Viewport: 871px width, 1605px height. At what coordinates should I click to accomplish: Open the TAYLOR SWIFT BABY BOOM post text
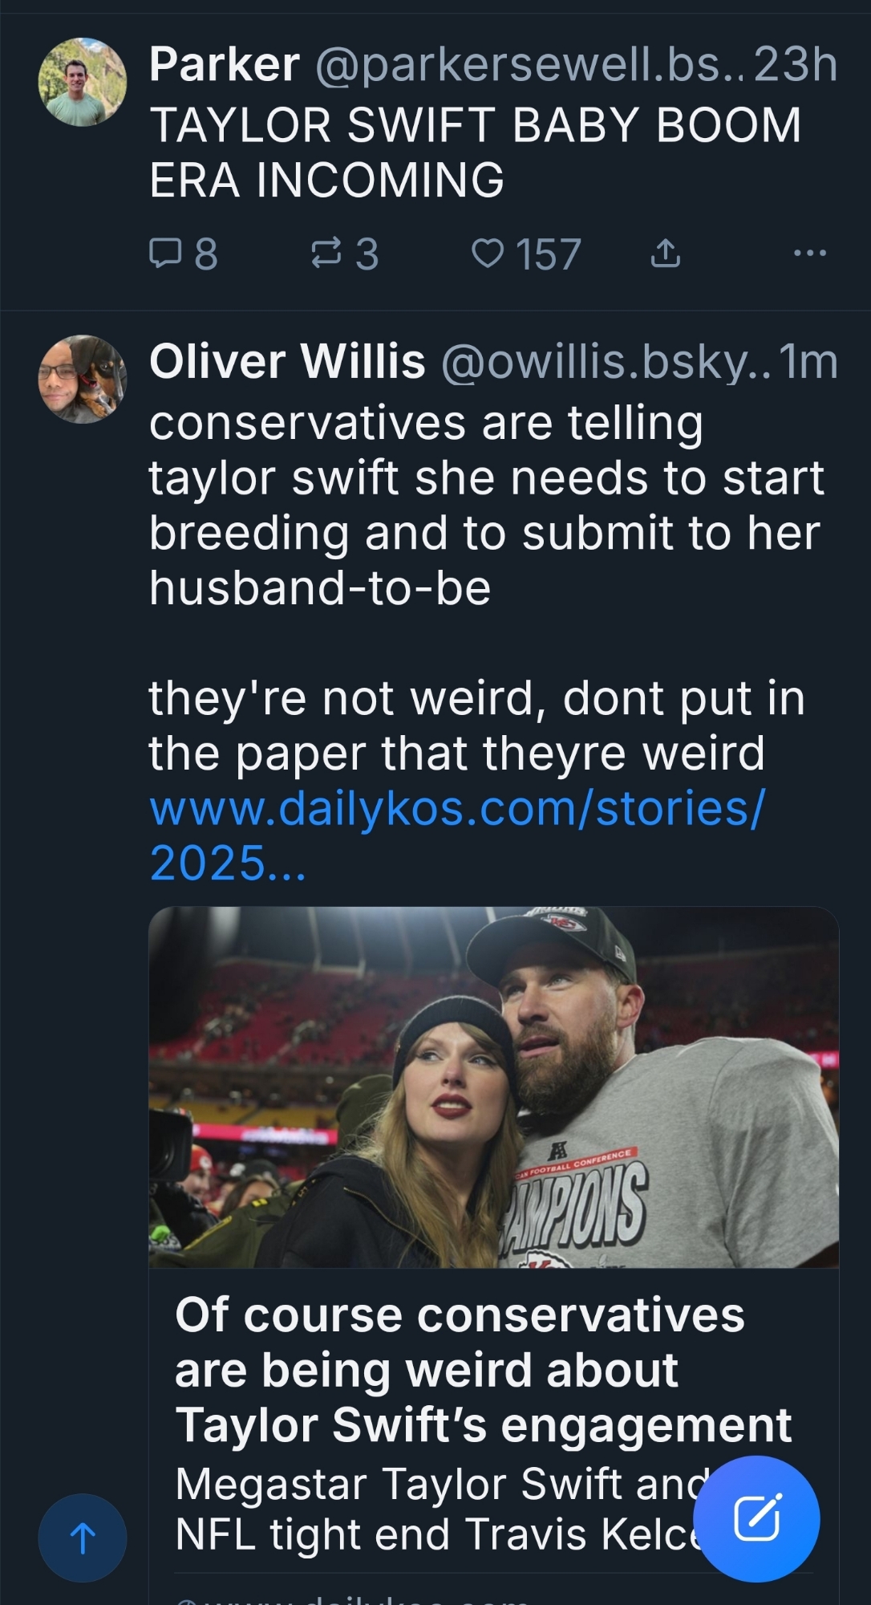(475, 152)
